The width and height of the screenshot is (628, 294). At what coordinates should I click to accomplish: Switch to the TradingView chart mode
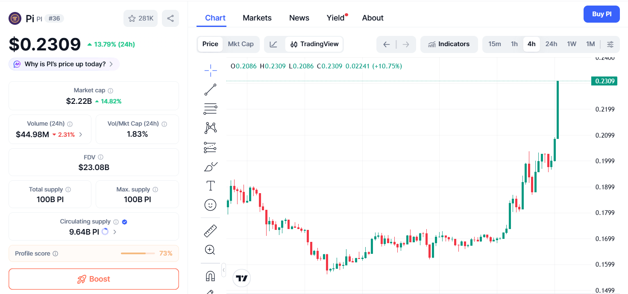[x=314, y=44]
